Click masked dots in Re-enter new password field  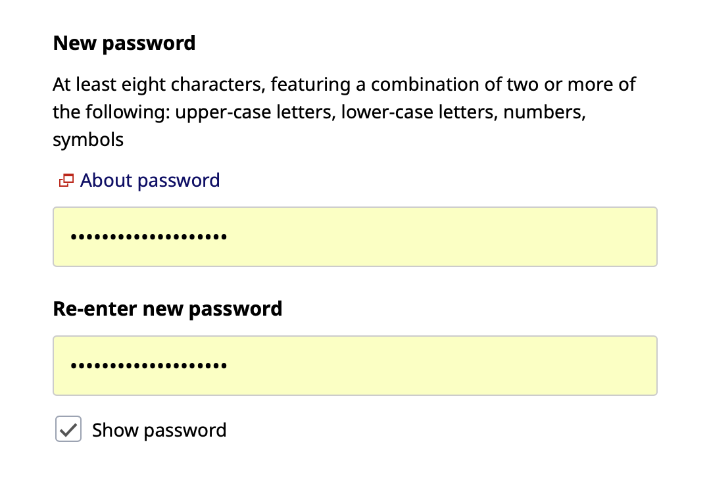pyautogui.click(x=149, y=366)
